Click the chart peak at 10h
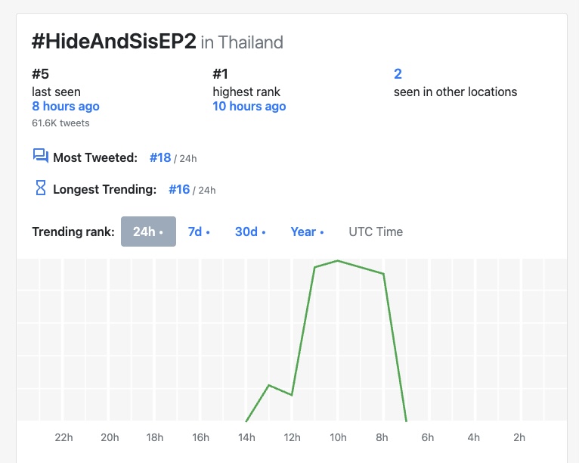 point(338,261)
